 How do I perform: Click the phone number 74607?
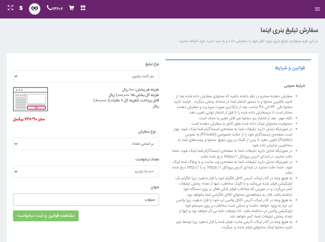(55, 8)
